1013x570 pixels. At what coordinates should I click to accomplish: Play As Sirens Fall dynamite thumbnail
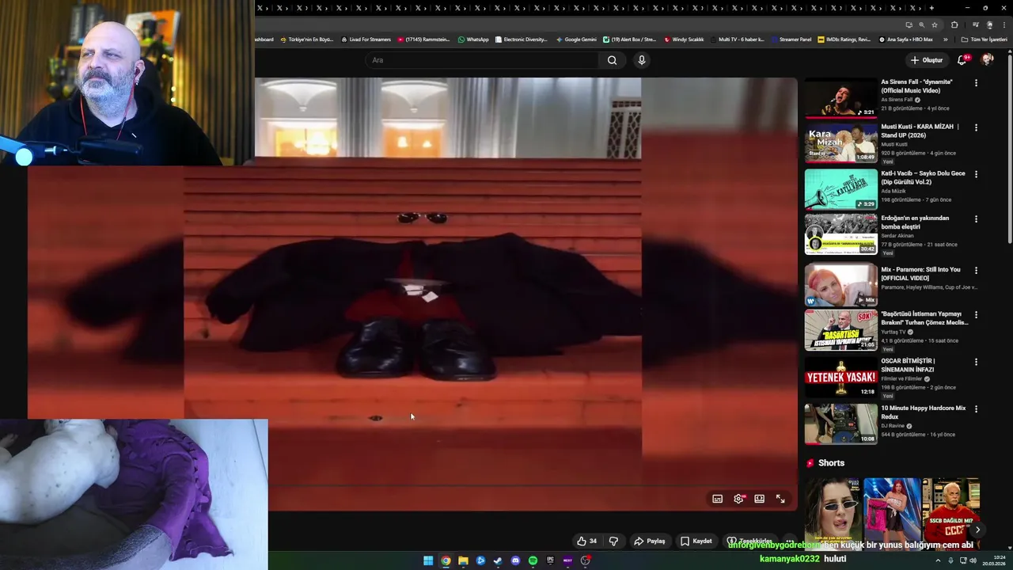click(x=840, y=97)
